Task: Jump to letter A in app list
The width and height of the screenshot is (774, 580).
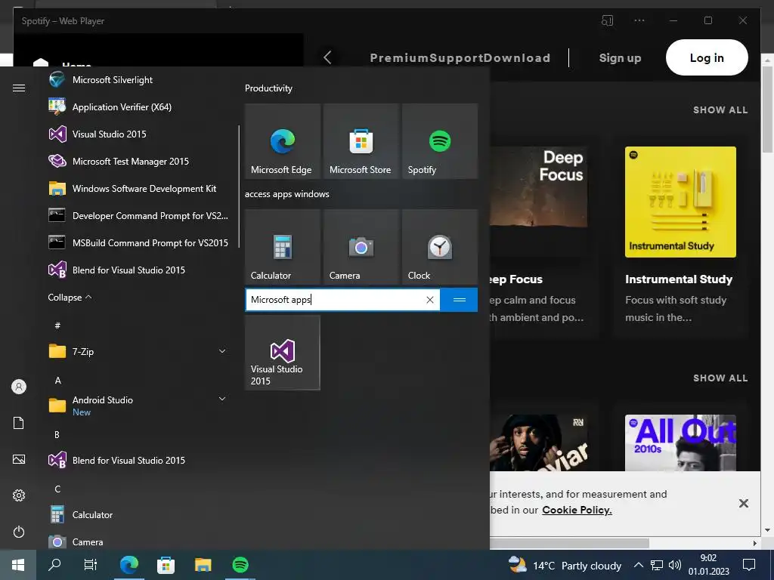Action: tap(57, 381)
